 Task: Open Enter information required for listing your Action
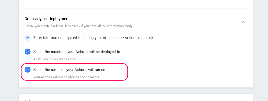click(x=93, y=38)
